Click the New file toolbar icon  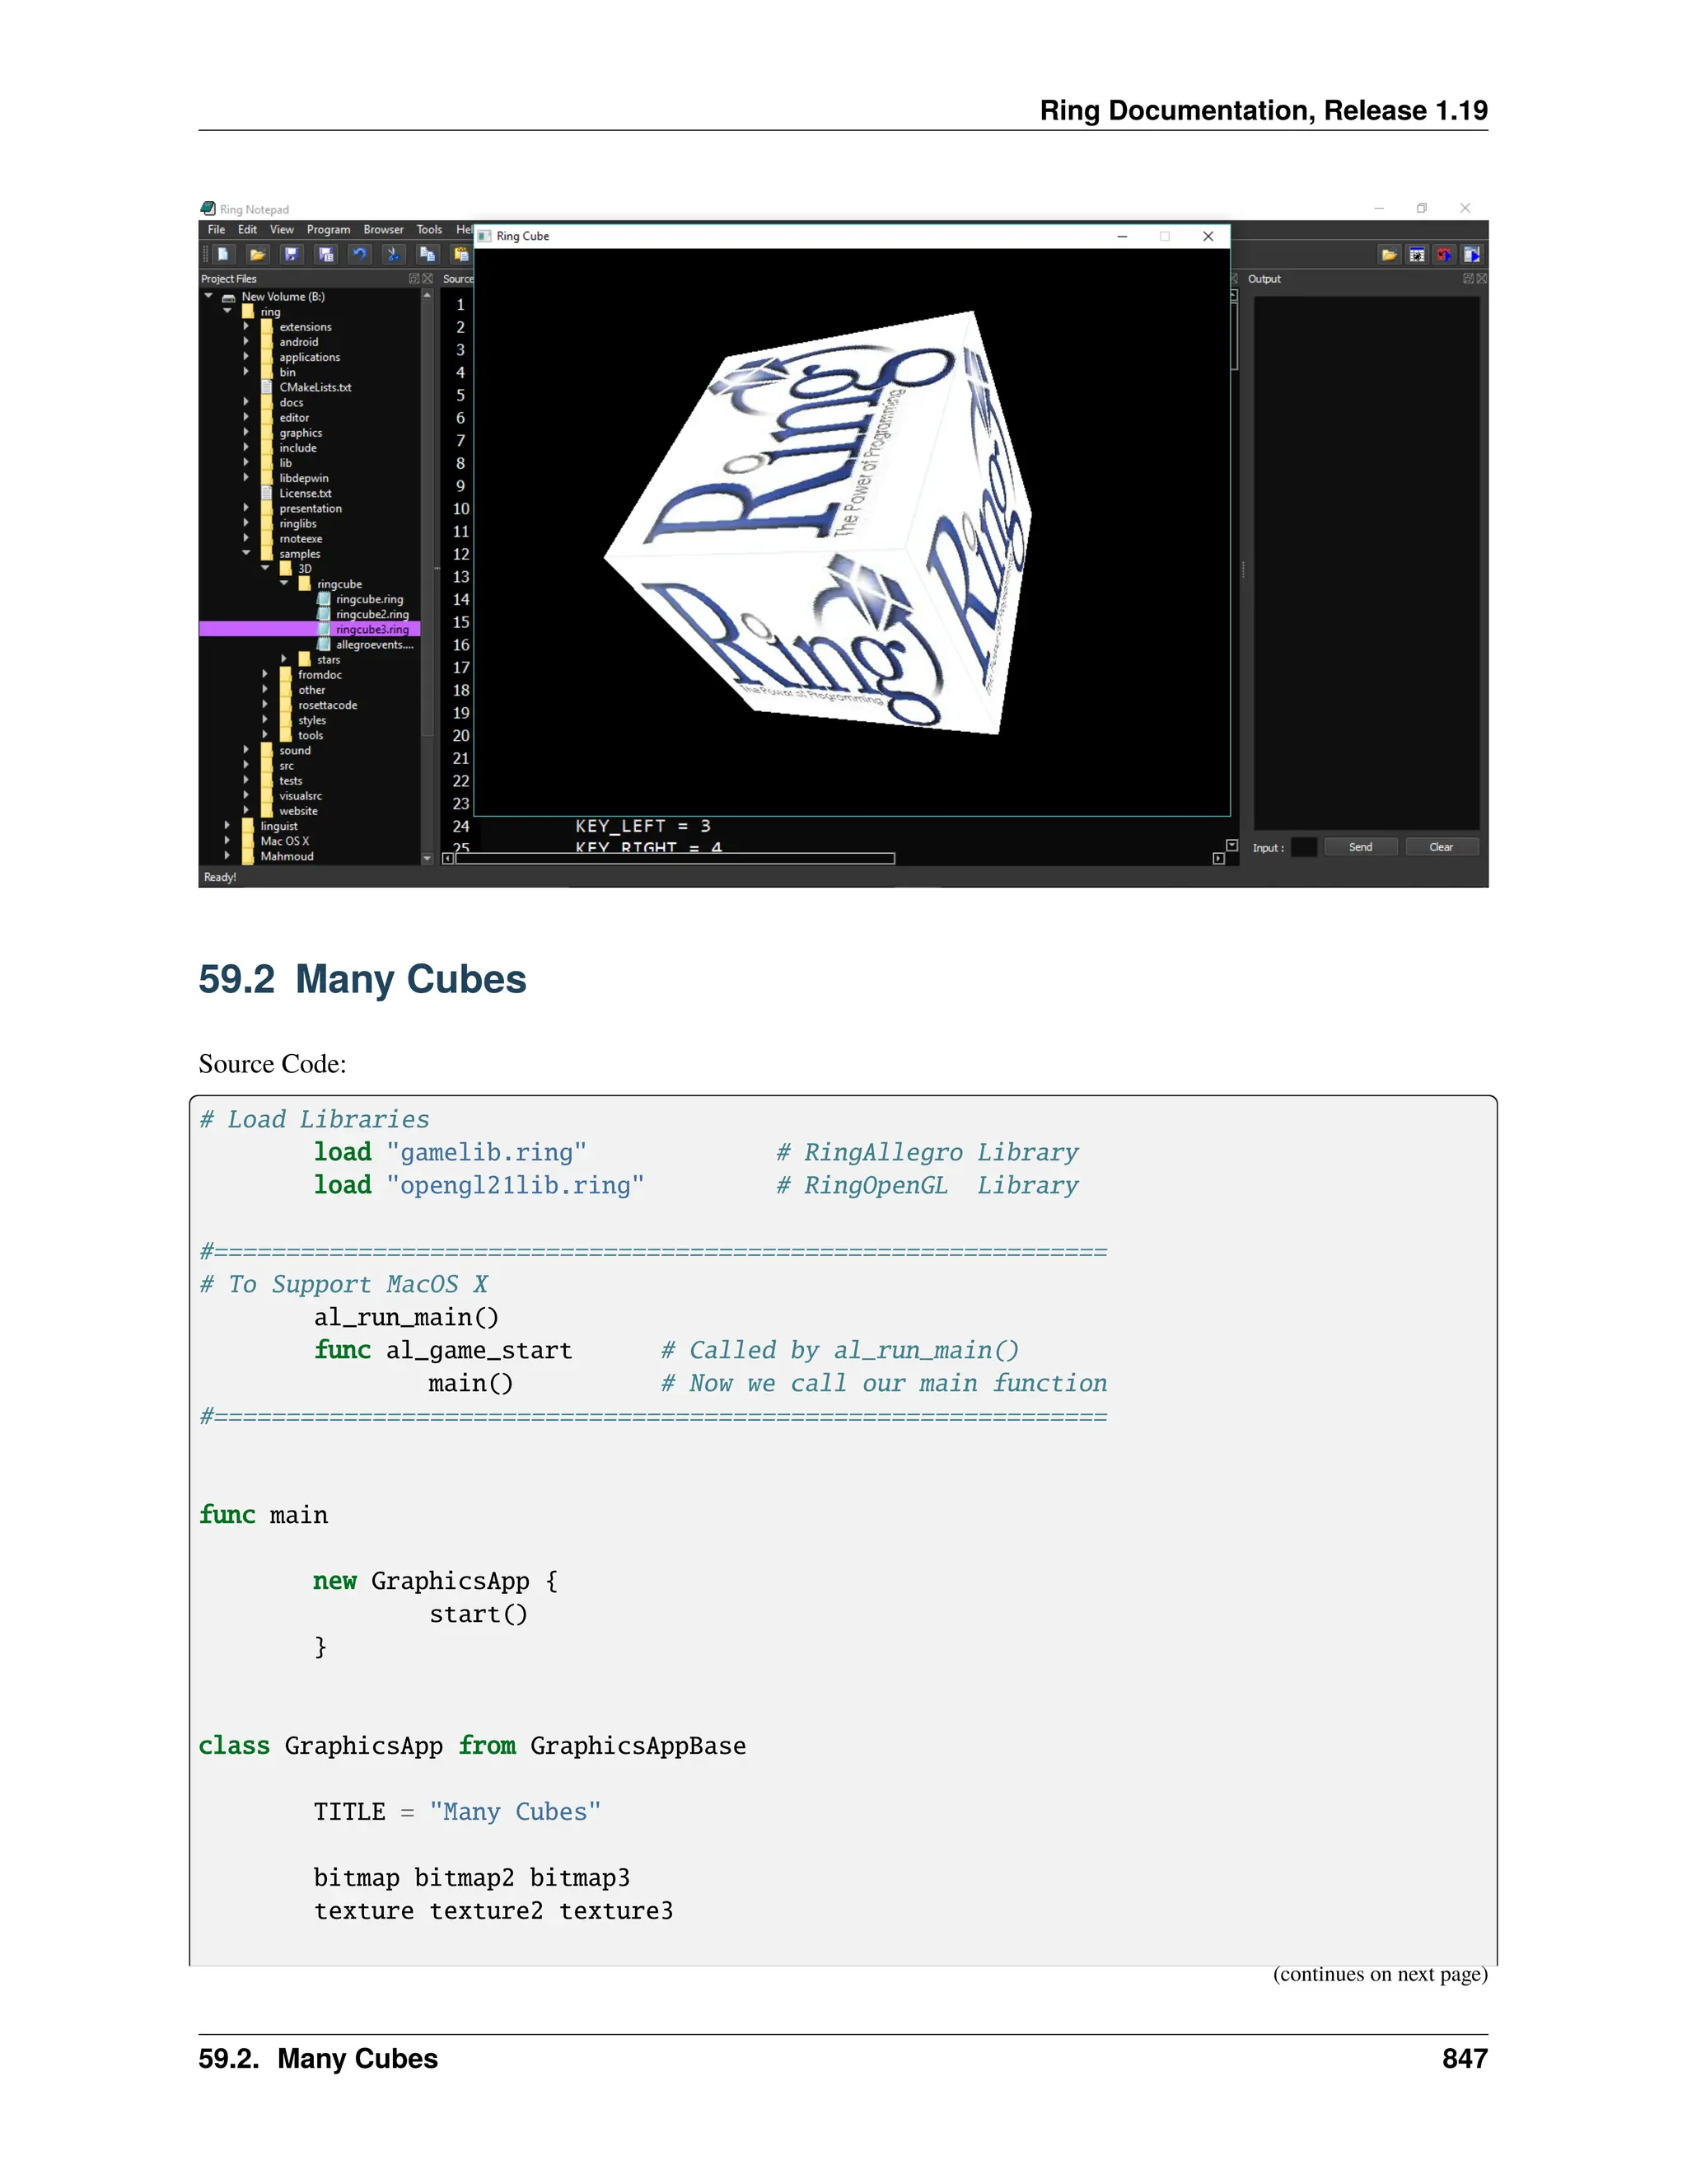click(224, 254)
